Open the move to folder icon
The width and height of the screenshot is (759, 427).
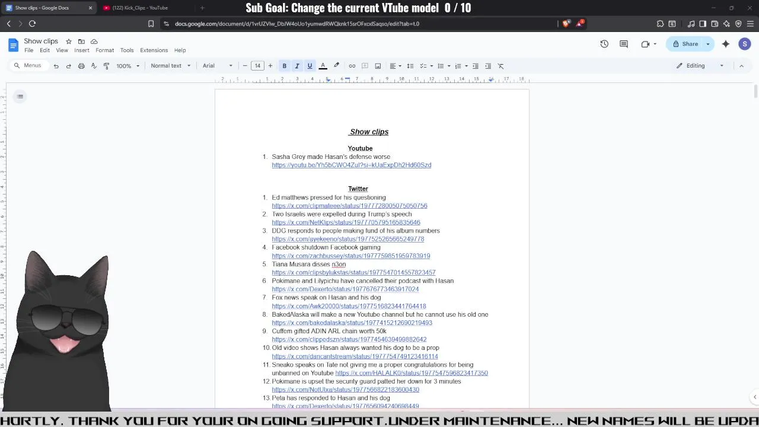81,42
